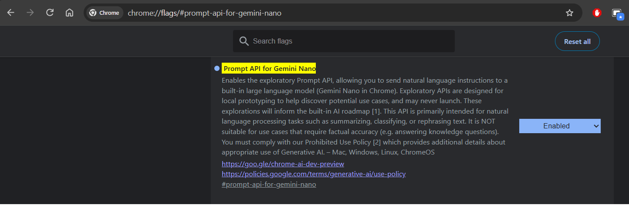
Task: Click the address bar URL text
Action: click(x=204, y=13)
